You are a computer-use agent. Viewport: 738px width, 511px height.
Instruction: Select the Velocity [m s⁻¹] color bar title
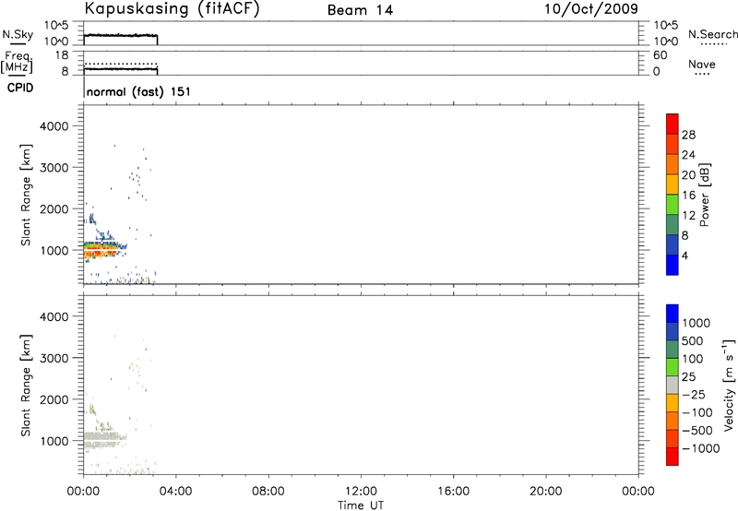[729, 384]
